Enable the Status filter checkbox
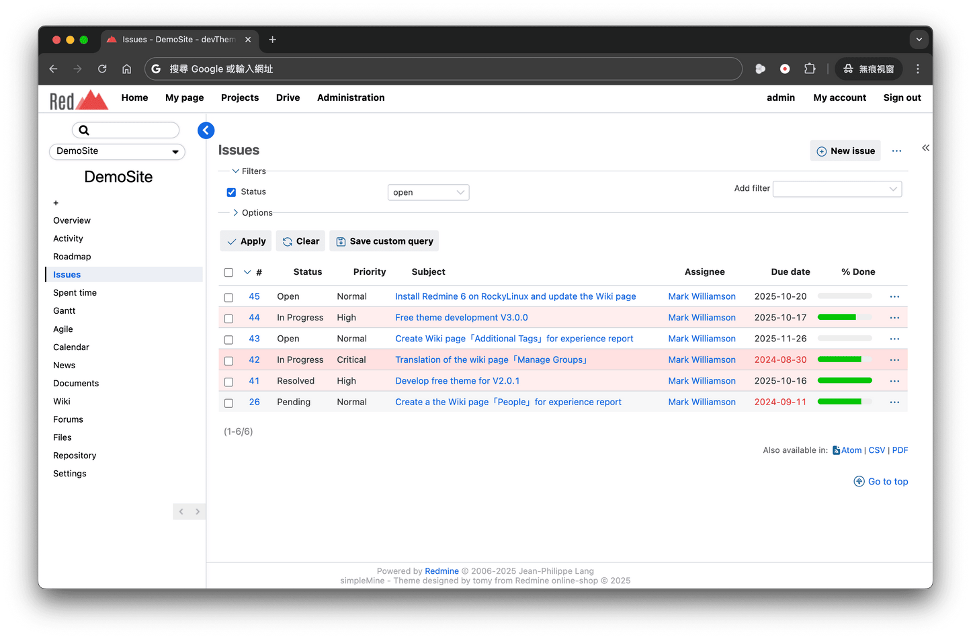The image size is (971, 639). (x=231, y=192)
